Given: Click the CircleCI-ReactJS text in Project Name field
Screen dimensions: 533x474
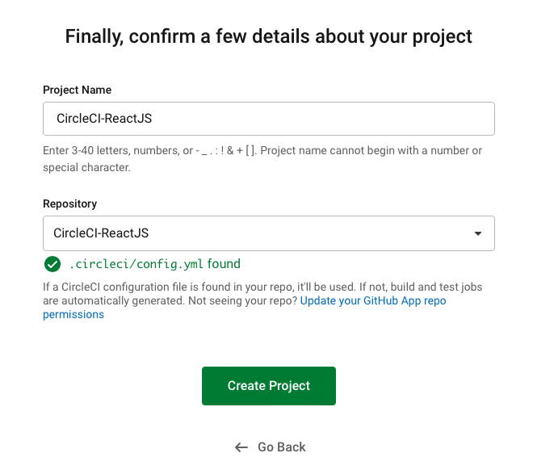Looking at the screenshot, I should click(104, 119).
